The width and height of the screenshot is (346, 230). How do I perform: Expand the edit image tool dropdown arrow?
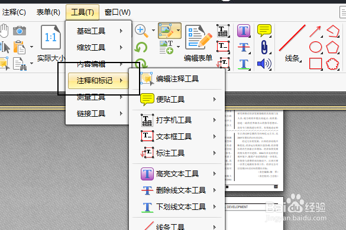(178, 31)
